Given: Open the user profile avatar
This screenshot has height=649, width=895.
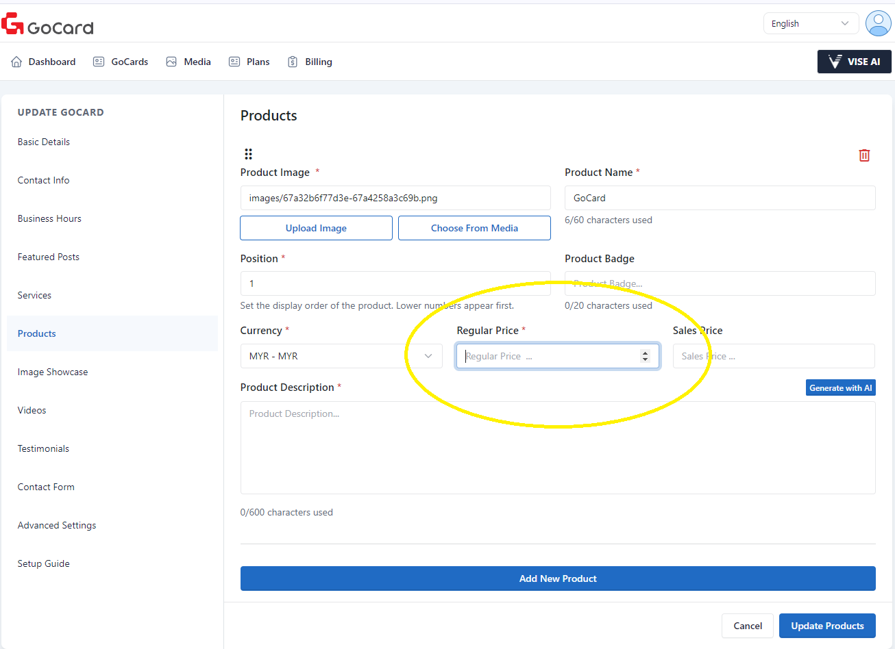Looking at the screenshot, I should click(878, 23).
